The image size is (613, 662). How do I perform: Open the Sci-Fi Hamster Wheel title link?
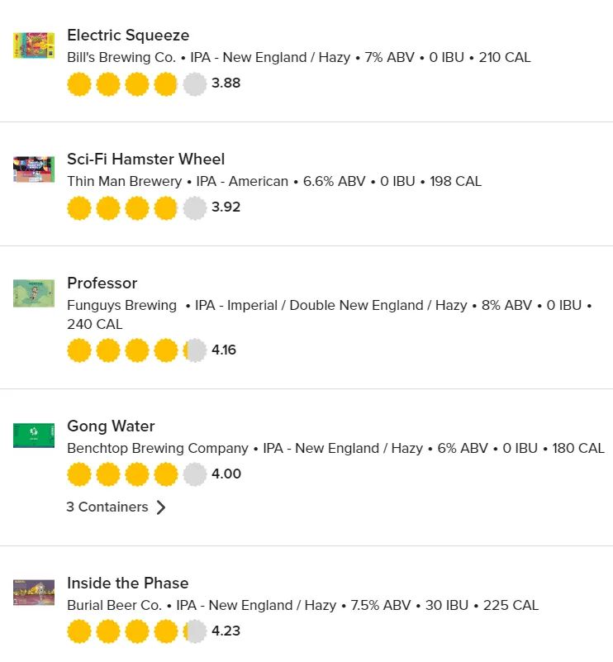click(145, 160)
